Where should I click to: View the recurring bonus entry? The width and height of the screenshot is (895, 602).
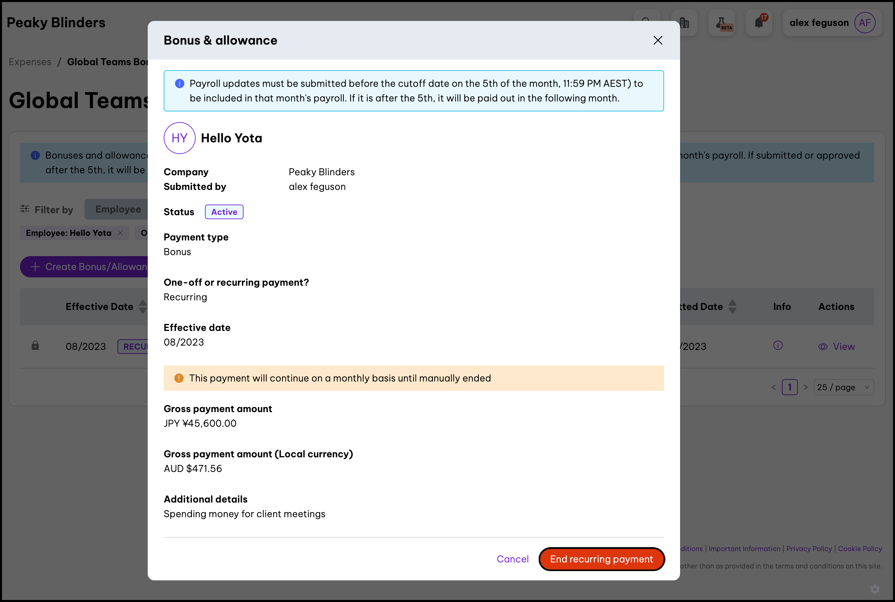pyautogui.click(x=837, y=347)
